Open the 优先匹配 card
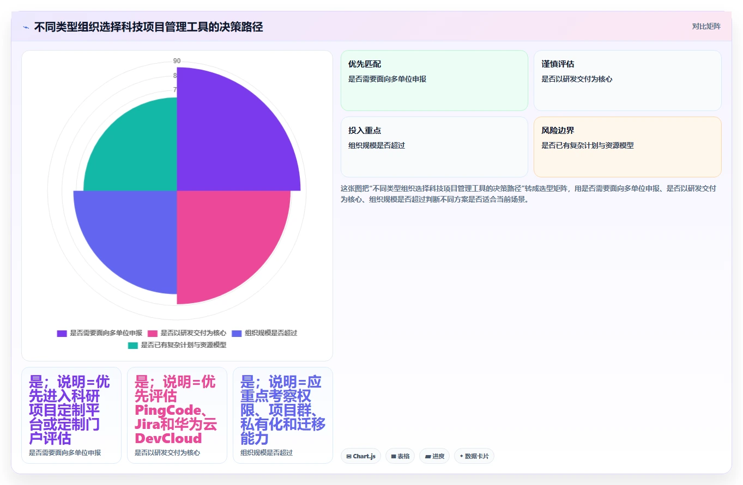Image resolution: width=743 pixels, height=485 pixels. coord(434,81)
